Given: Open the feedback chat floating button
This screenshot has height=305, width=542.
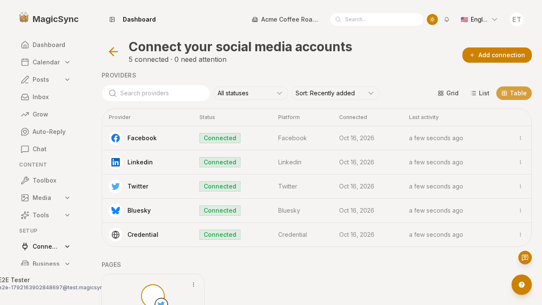Looking at the screenshot, I should pos(525,258).
